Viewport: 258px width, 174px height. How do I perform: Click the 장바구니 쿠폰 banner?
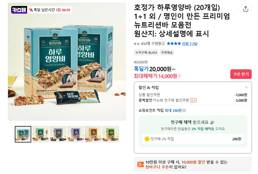[193, 164]
